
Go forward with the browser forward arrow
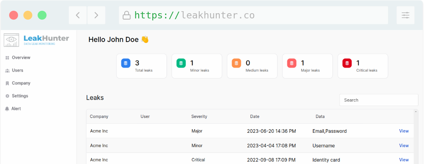coord(96,15)
